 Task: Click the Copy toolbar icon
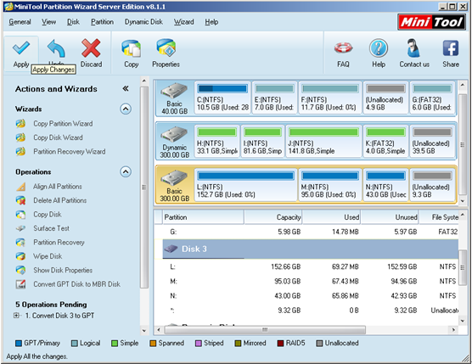[x=132, y=48]
